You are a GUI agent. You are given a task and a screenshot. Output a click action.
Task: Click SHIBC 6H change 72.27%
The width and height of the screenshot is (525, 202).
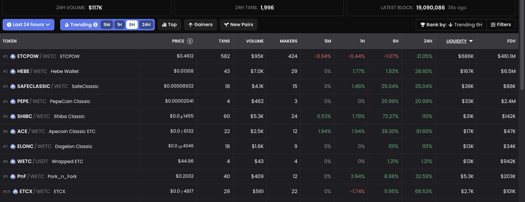click(x=390, y=116)
